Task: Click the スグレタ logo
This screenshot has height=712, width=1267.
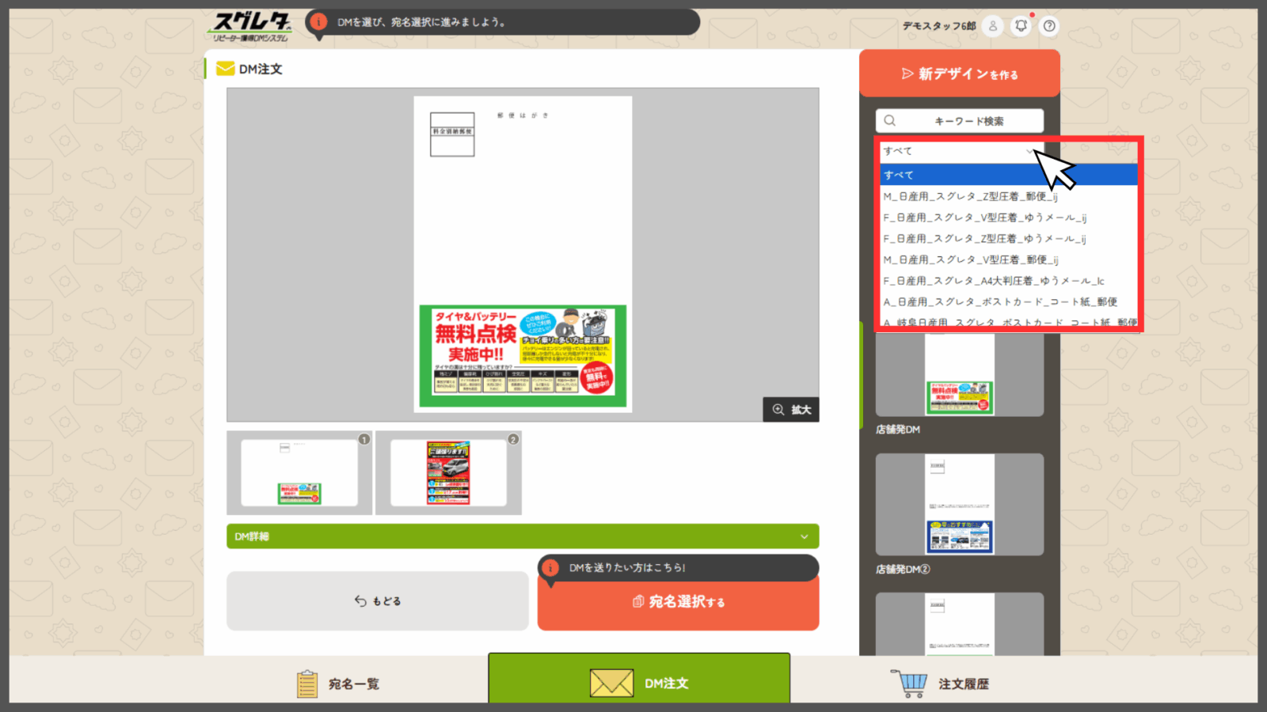Action: coord(252,27)
